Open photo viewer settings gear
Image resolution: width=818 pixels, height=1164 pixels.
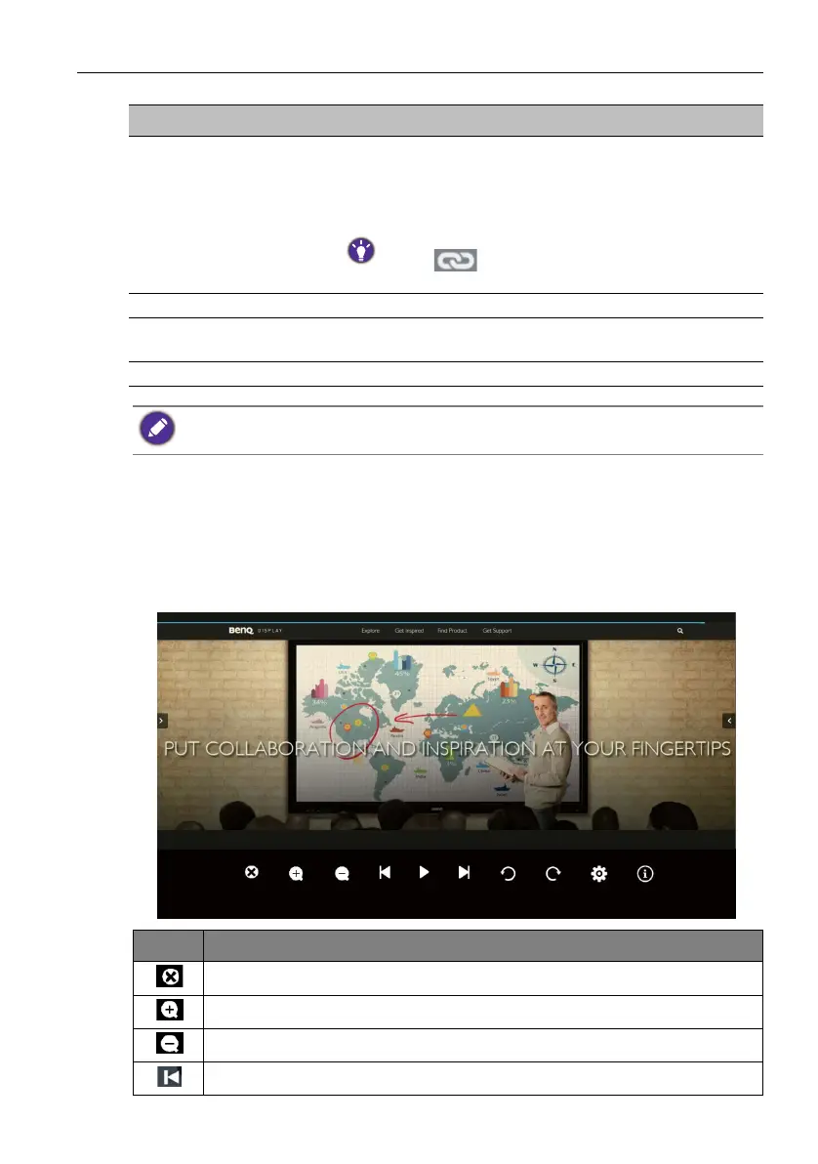click(599, 874)
